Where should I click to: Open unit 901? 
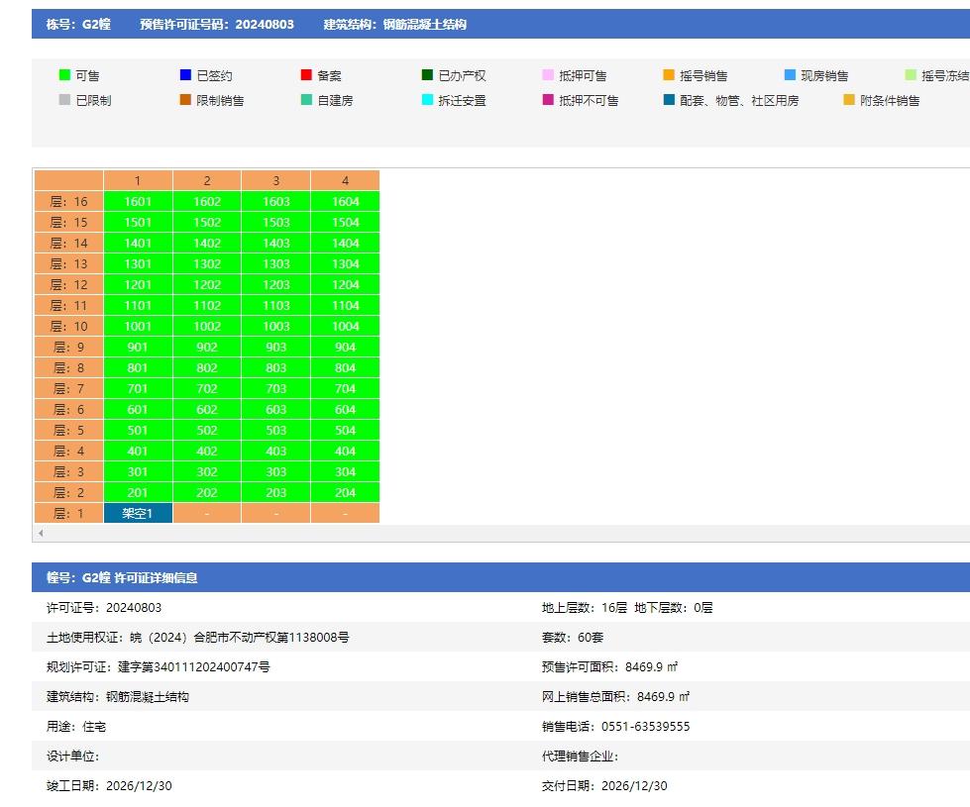coord(138,347)
